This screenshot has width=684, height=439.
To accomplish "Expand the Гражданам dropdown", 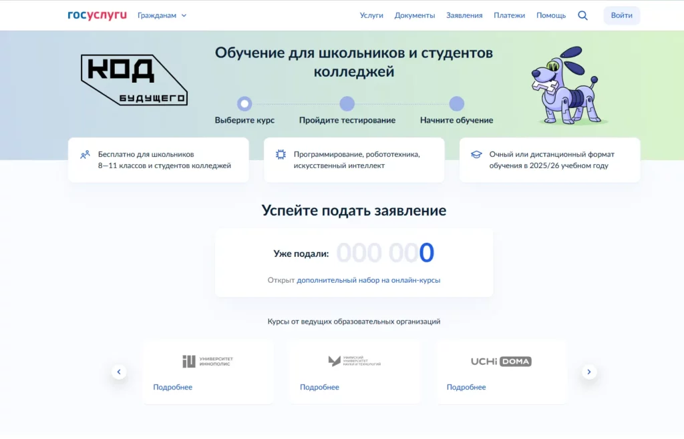I will pyautogui.click(x=162, y=15).
